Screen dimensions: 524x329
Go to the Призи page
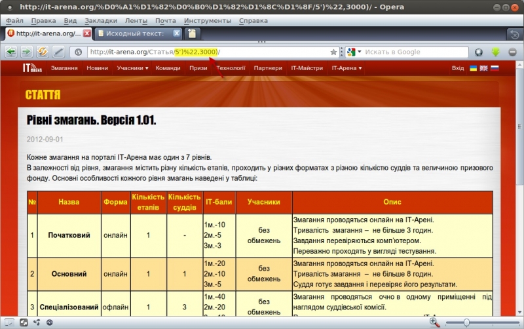coord(198,68)
